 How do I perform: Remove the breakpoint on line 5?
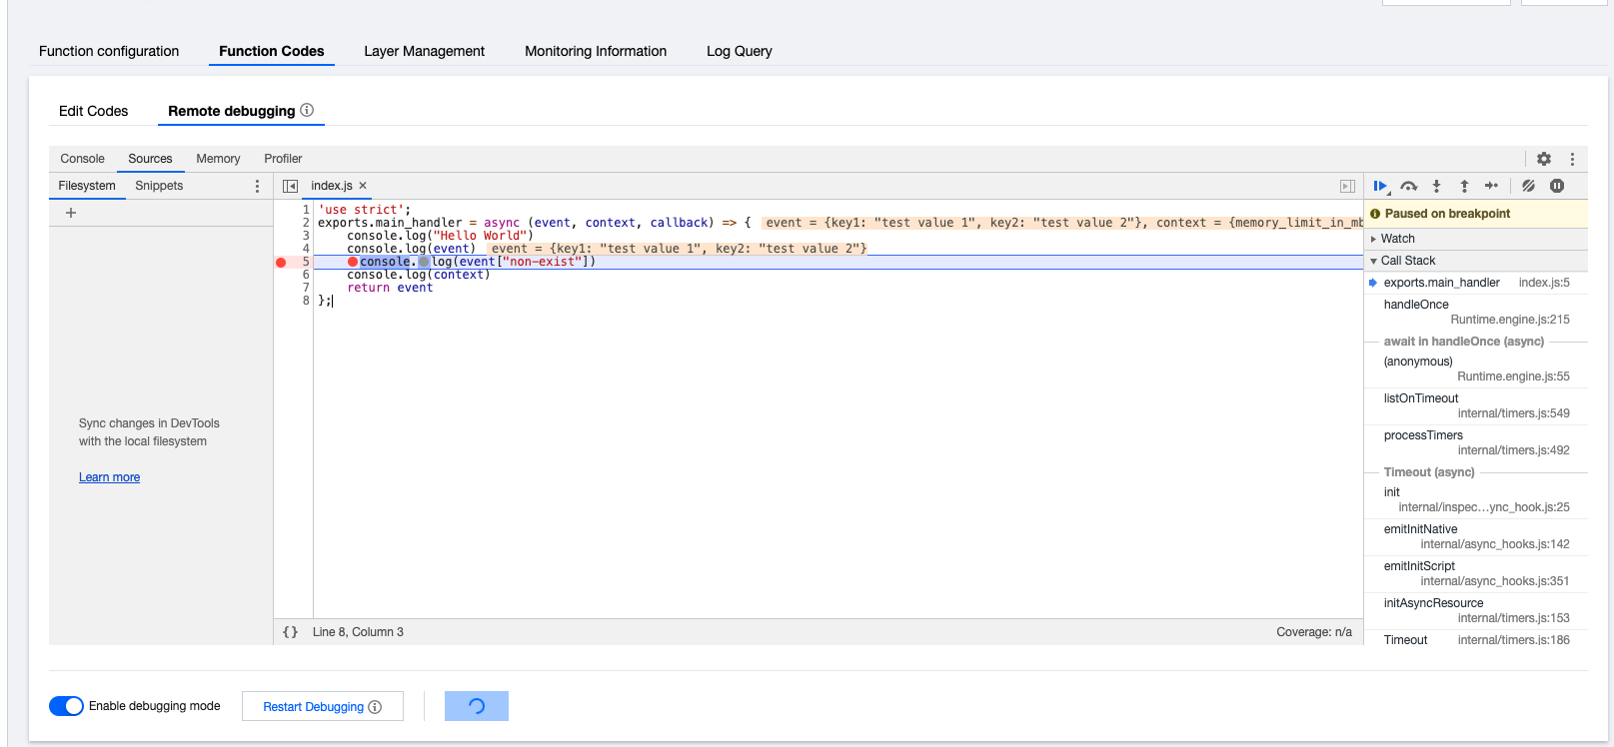coord(282,262)
